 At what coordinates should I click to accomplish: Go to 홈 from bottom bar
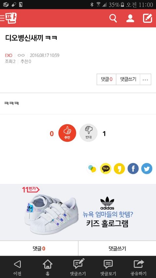pyautogui.click(x=47, y=267)
